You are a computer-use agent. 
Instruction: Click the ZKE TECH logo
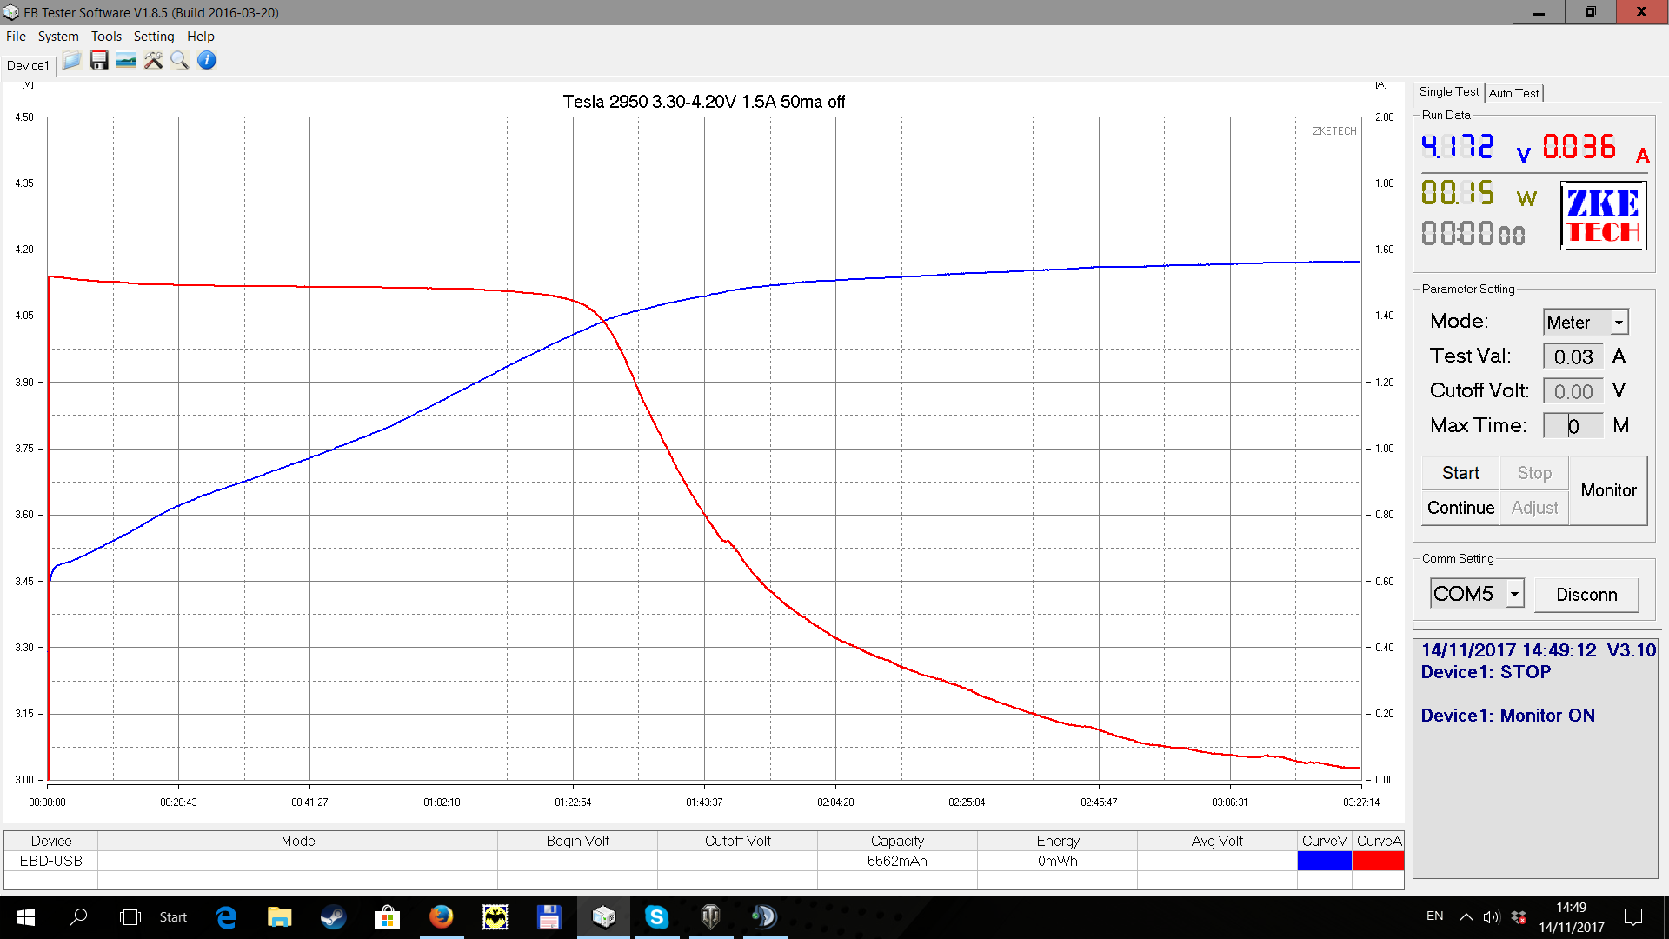[1604, 216]
